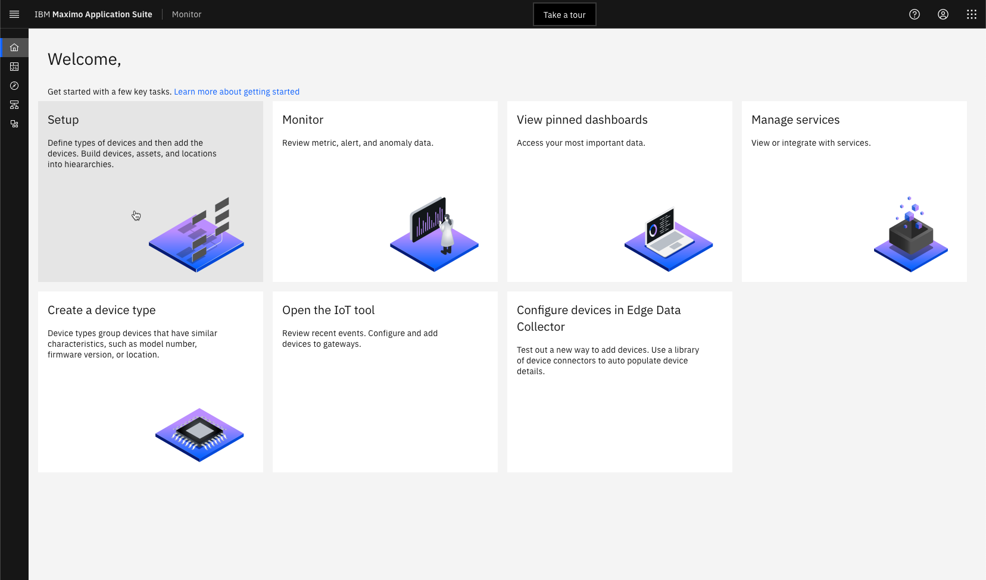Open the hamburger navigation menu
986x580 pixels.
pos(14,14)
